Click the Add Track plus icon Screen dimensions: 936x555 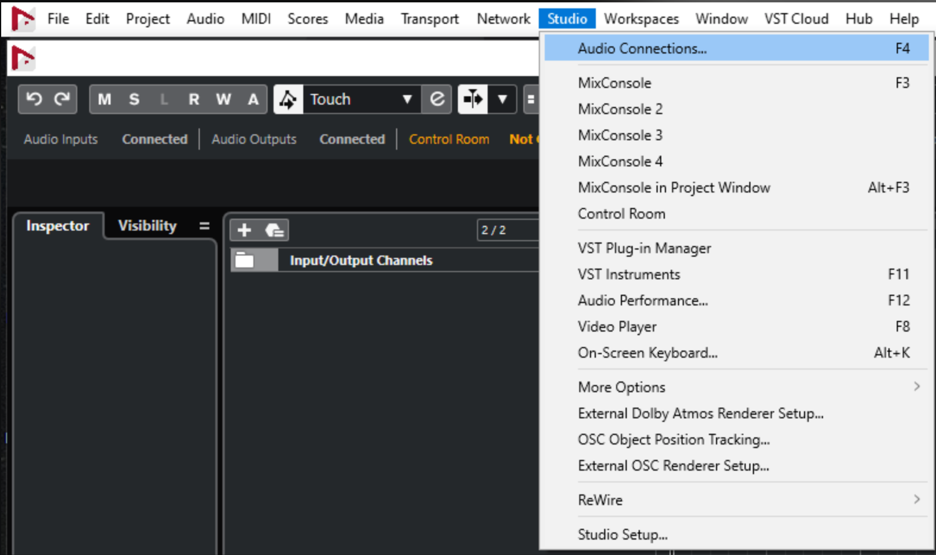pos(244,230)
